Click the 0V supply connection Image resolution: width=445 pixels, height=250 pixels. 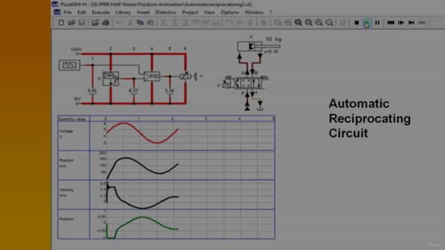pyautogui.click(x=77, y=103)
